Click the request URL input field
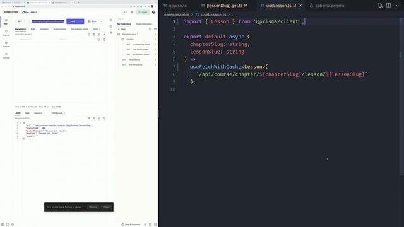Image resolution: width=404 pixels, height=227 pixels. [x=48, y=21]
